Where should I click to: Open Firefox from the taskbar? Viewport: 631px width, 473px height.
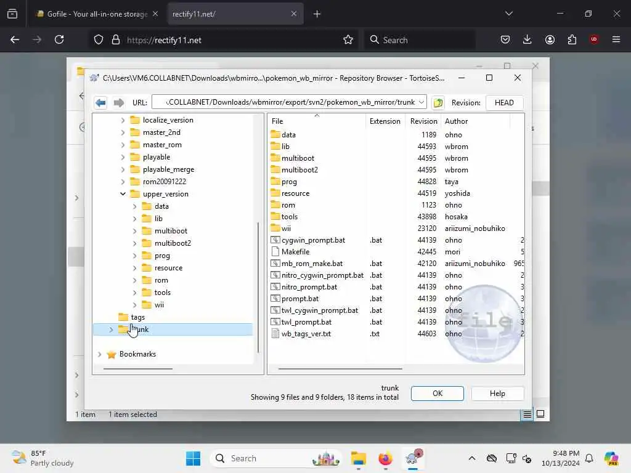click(x=385, y=458)
